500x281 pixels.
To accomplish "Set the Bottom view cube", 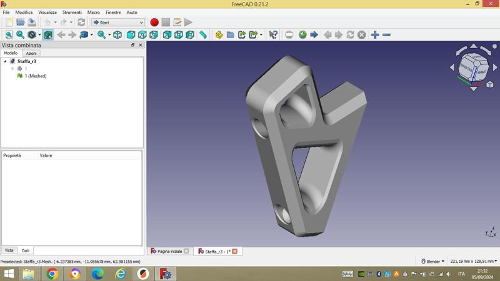I will [179, 35].
